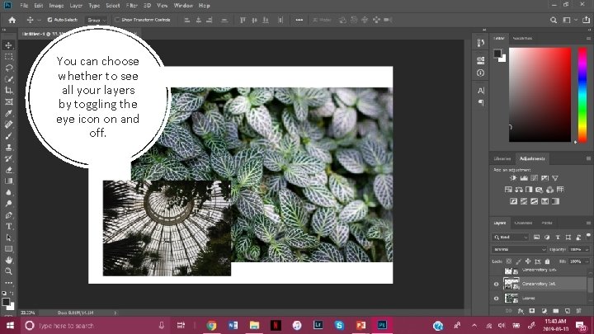Add a Hue/Saturation adjustment
This screenshot has width=594, height=334.
[508, 190]
